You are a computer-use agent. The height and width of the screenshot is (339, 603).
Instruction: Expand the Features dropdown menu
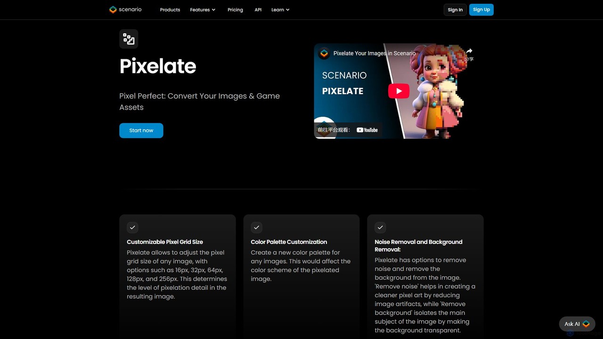[203, 9]
